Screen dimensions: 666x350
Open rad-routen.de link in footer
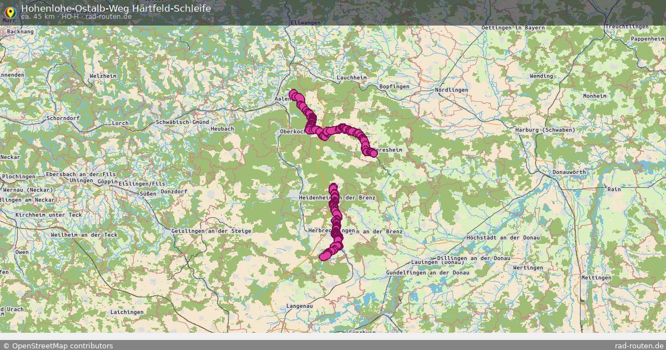point(639,346)
